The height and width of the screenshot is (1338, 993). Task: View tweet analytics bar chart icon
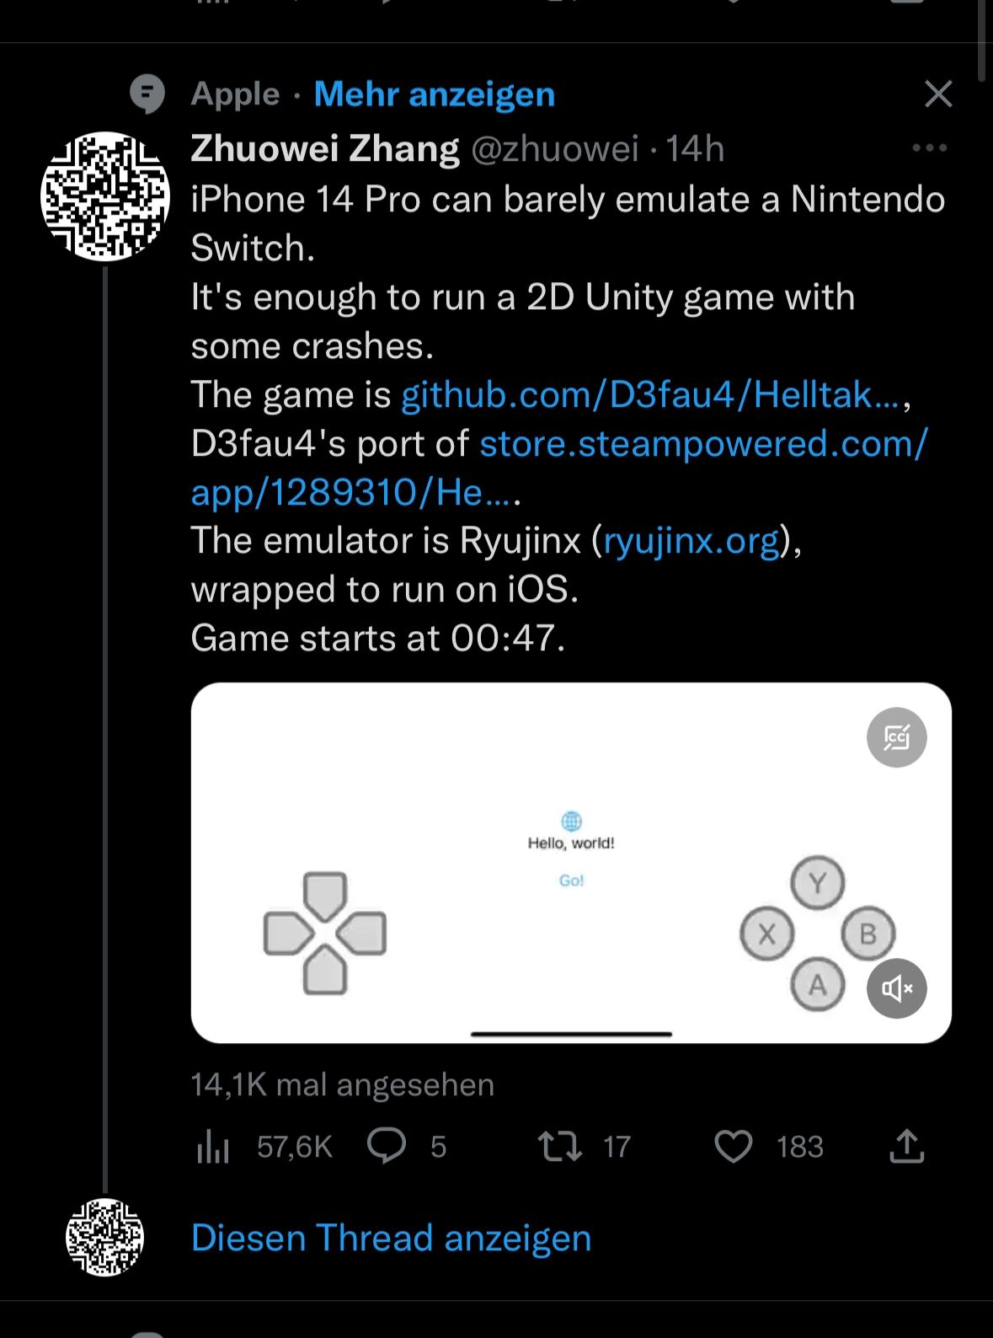[213, 1147]
